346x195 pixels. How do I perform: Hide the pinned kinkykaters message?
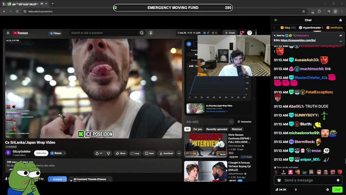pos(341,35)
